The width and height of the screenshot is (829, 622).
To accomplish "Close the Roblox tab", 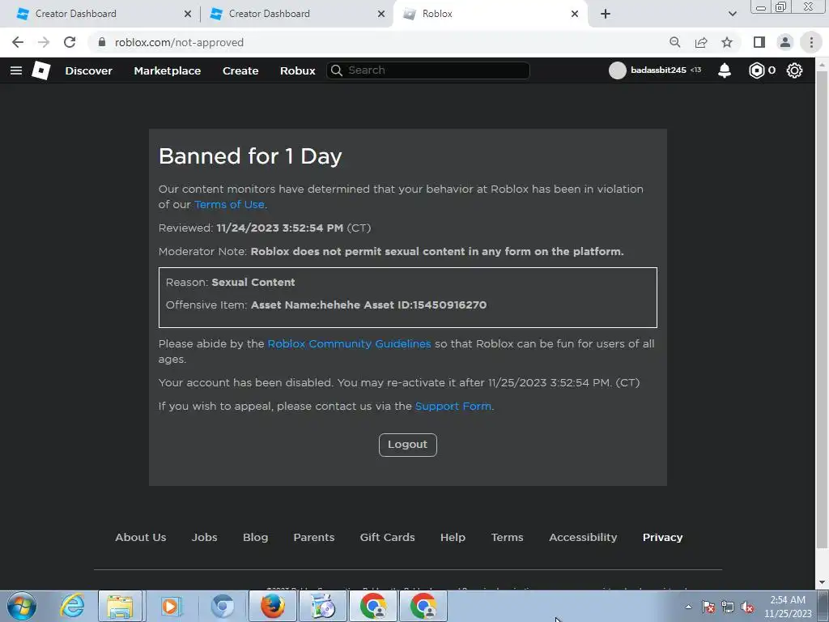I will click(575, 14).
